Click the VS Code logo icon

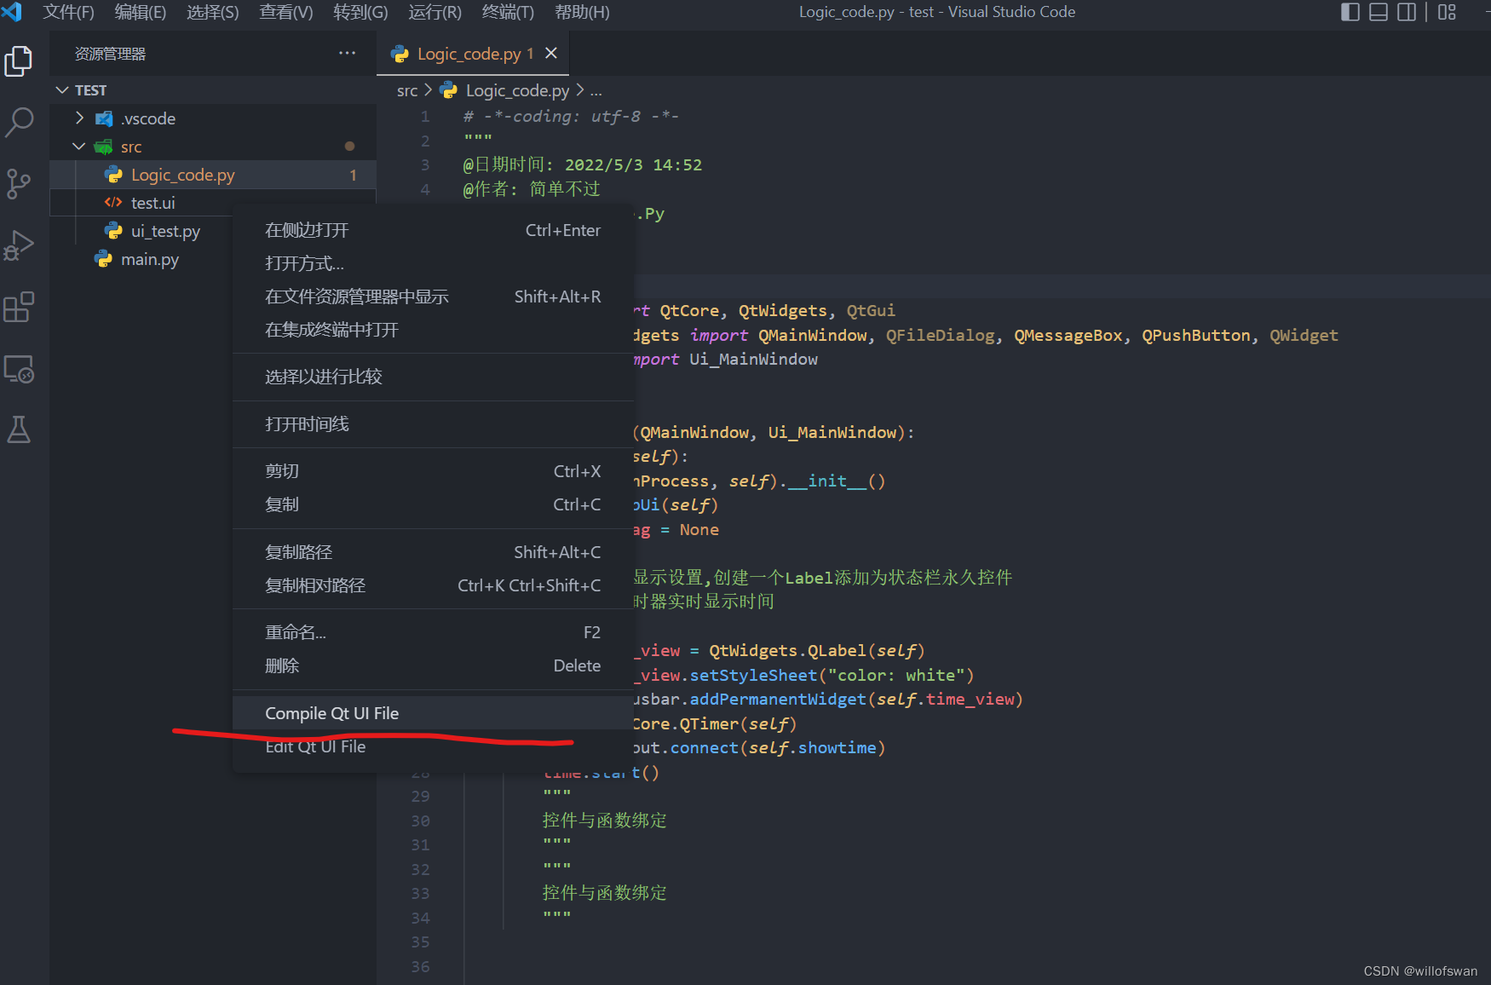12,12
